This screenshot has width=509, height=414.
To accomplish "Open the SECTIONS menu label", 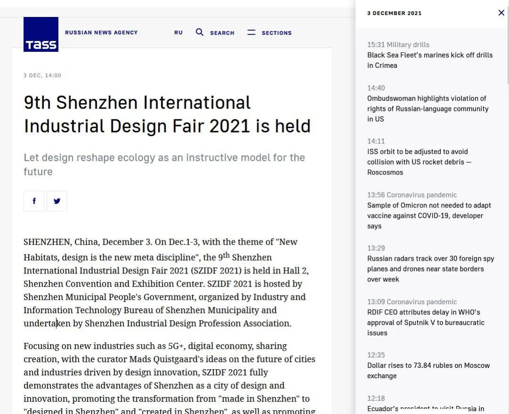I will [x=277, y=33].
